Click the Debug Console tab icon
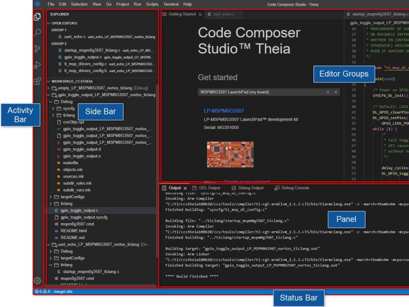The width and height of the screenshot is (409, 307). click(277, 188)
